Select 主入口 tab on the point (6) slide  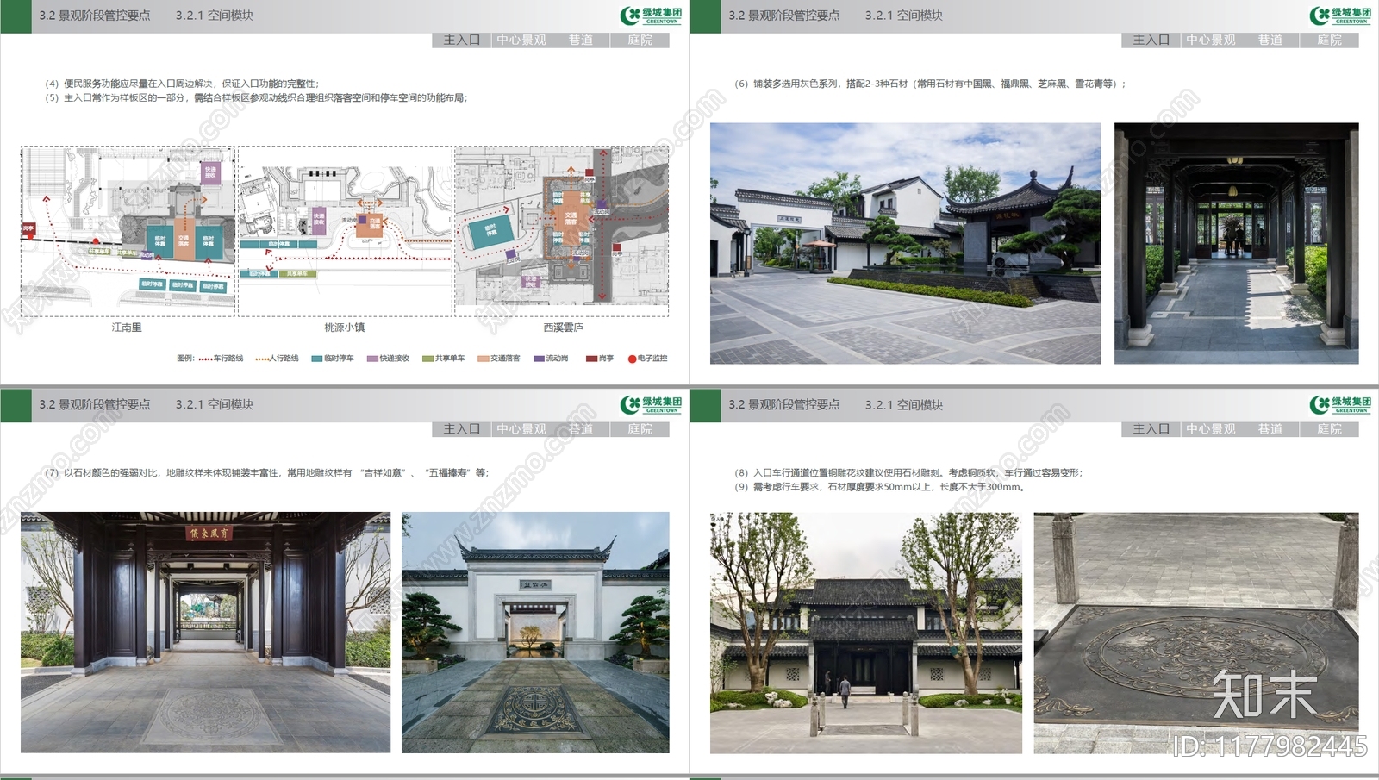click(x=1151, y=41)
